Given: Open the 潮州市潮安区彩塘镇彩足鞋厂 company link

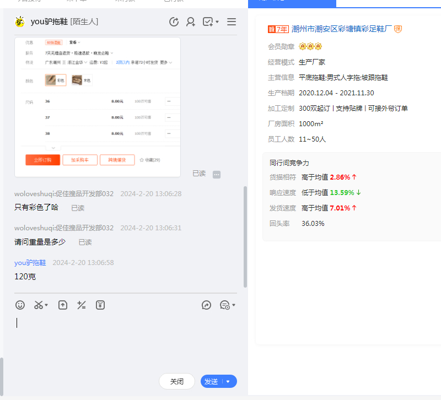Looking at the screenshot, I should click(342, 29).
